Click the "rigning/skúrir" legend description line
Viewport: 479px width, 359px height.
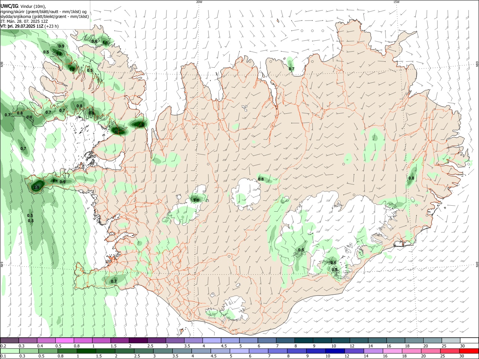pos(44,12)
